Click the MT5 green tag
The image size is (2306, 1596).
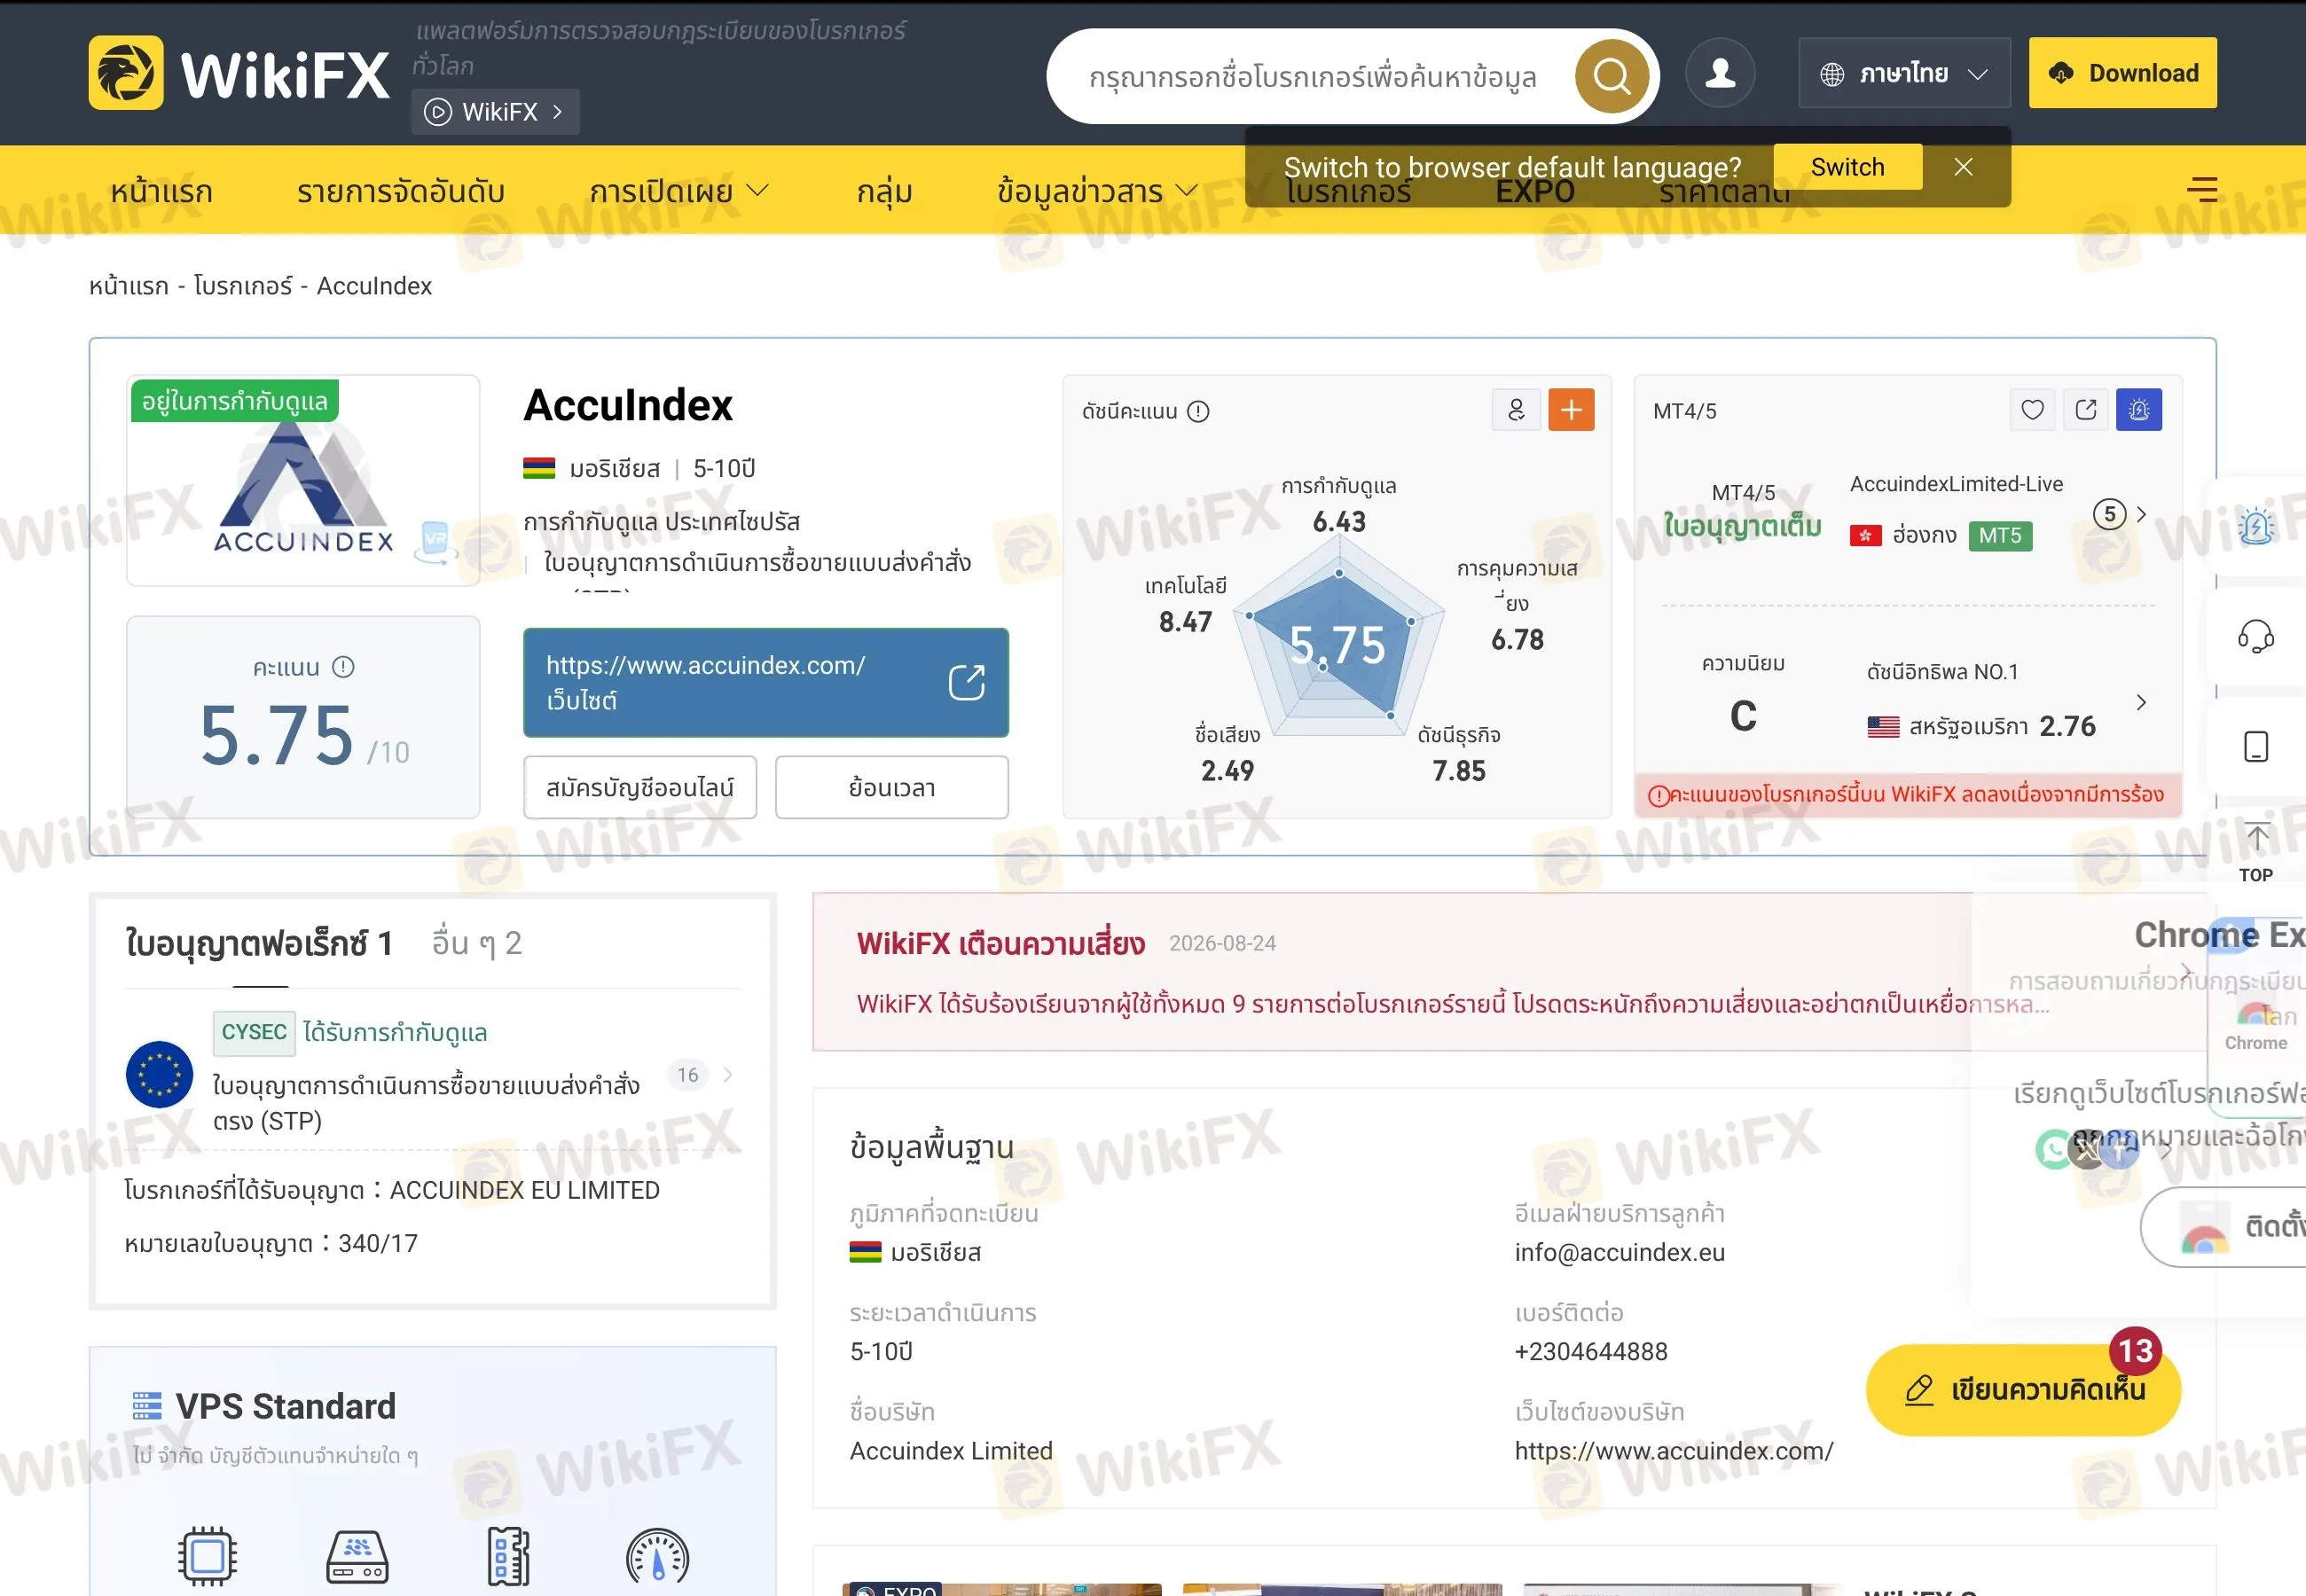[x=2000, y=536]
